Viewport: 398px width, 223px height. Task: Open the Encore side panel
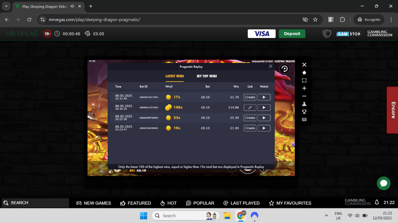coord(392,110)
